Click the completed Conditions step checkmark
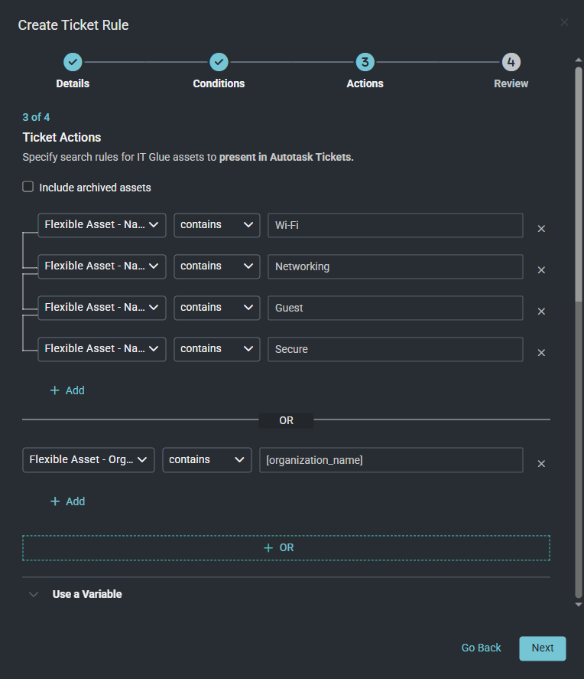This screenshot has width=584, height=679. [x=219, y=62]
